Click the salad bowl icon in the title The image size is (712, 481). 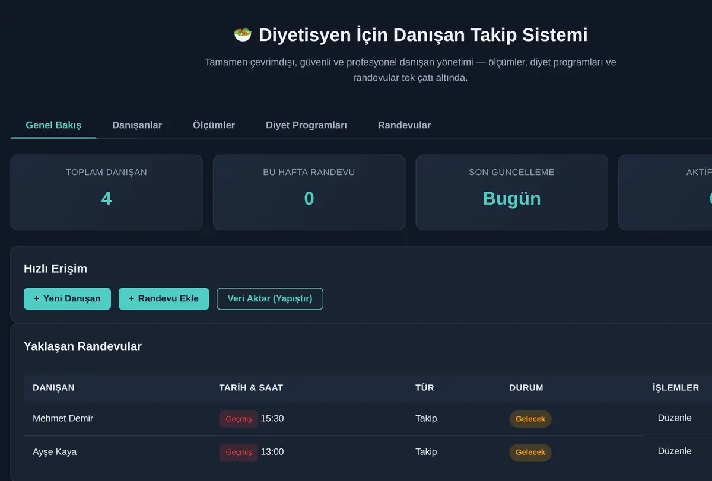(x=243, y=34)
